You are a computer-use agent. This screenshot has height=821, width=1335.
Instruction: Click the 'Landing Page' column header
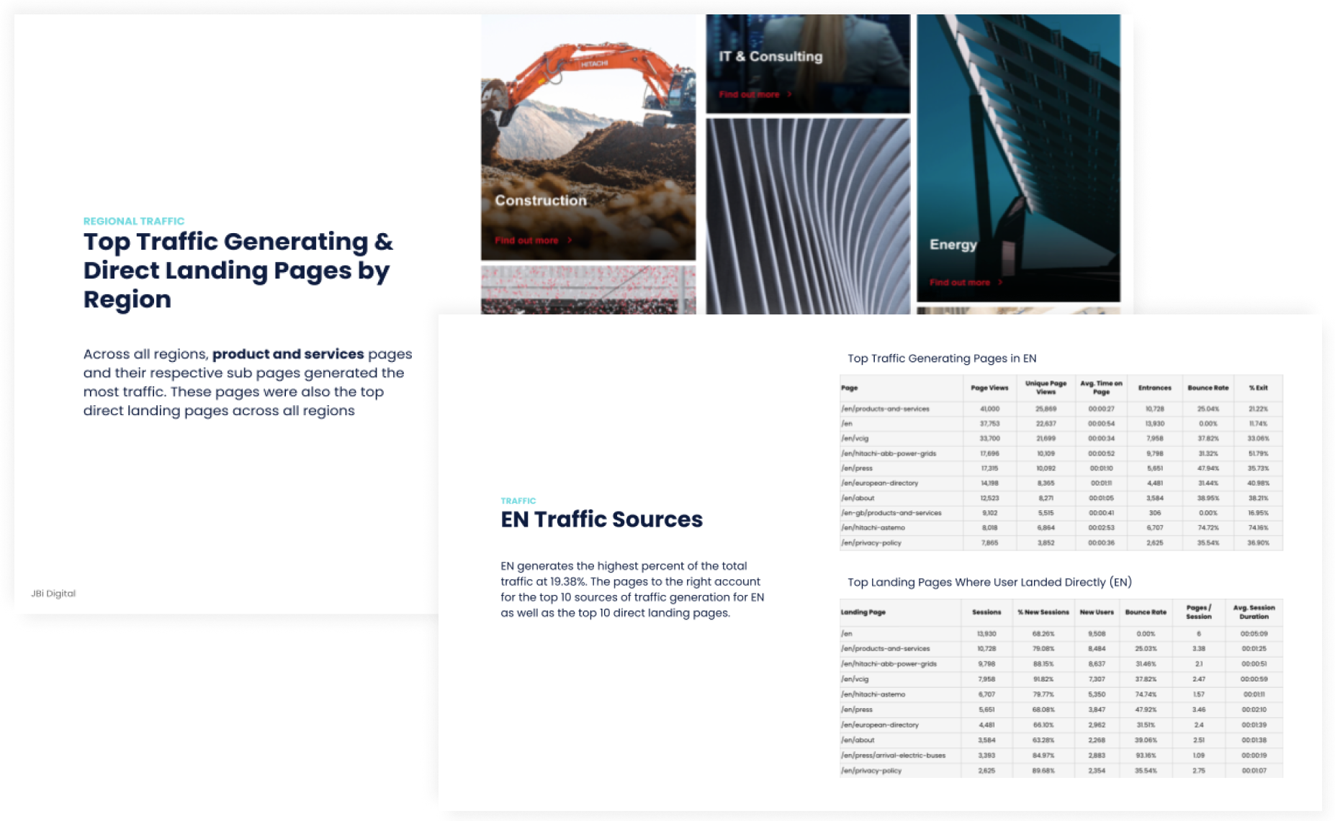(863, 612)
